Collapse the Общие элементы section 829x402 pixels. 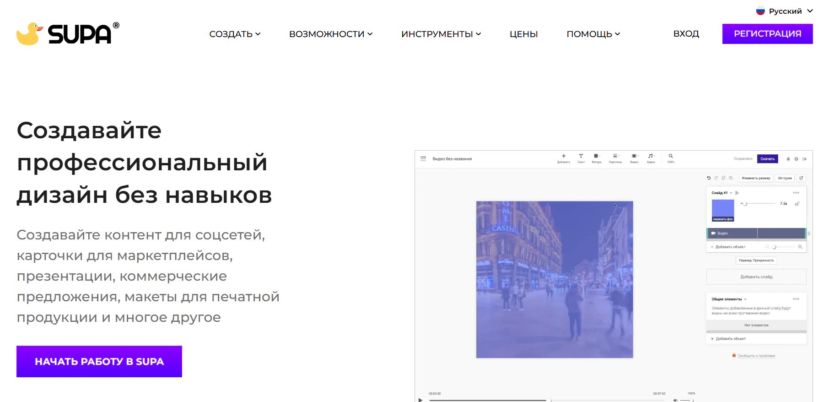click(745, 299)
